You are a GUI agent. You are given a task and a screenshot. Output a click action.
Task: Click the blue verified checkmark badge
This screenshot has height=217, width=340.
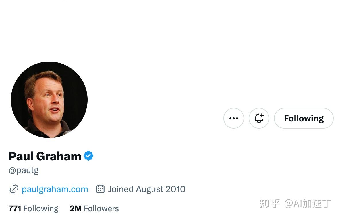point(88,156)
